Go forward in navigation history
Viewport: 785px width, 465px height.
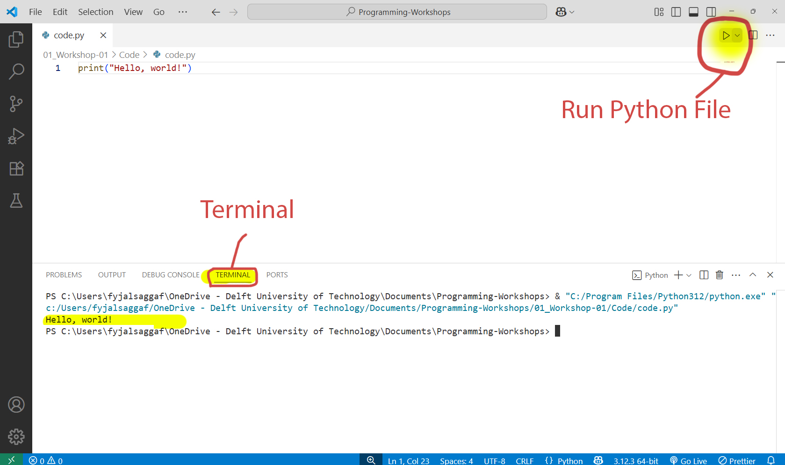point(234,12)
